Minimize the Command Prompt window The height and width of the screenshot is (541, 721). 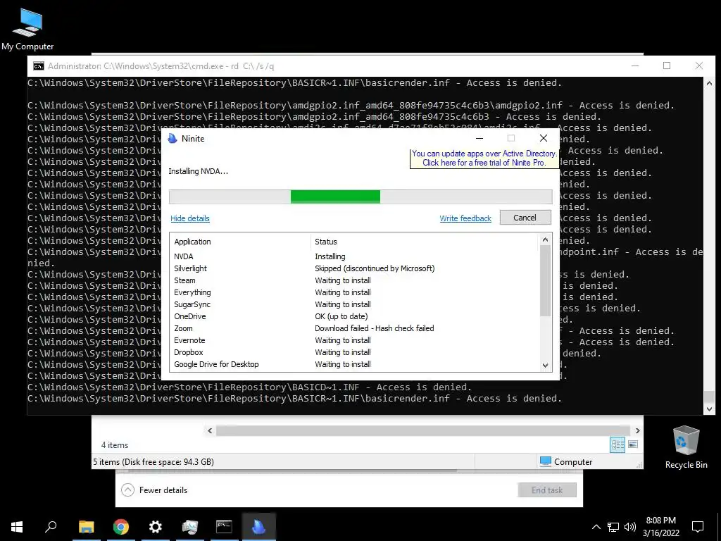[x=635, y=66]
